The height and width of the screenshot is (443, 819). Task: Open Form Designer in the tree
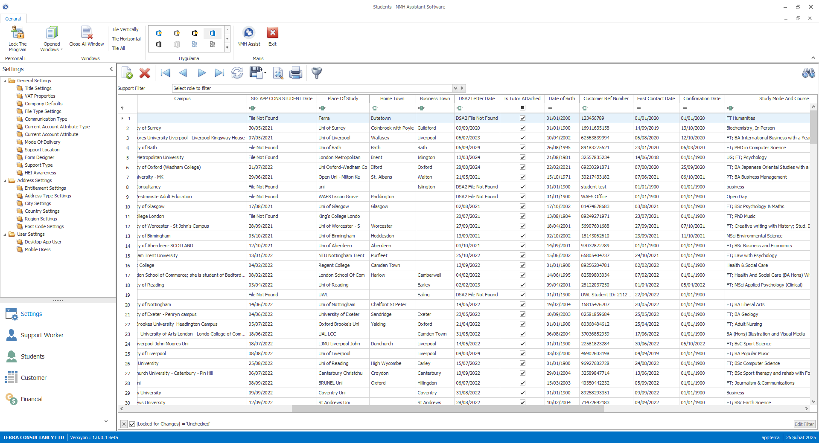39,157
